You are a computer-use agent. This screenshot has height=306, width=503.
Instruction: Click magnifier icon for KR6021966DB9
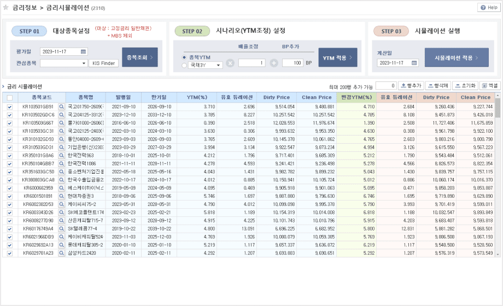[x=61, y=237]
